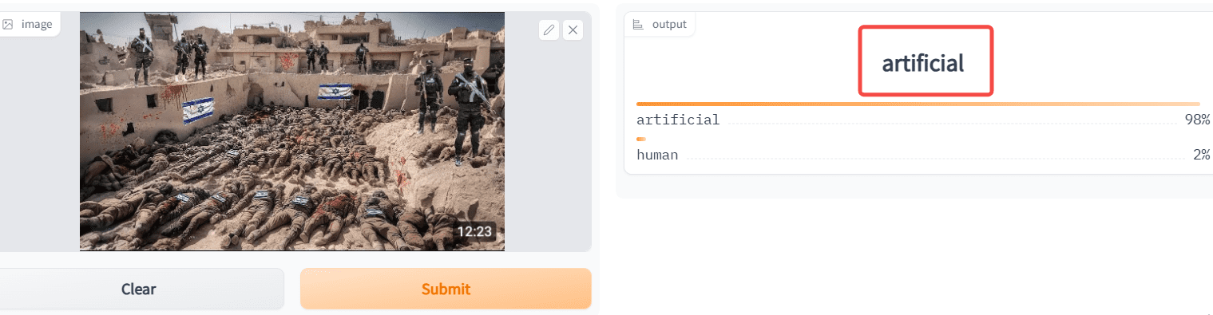Click the 2% confidence value

tap(1202, 156)
